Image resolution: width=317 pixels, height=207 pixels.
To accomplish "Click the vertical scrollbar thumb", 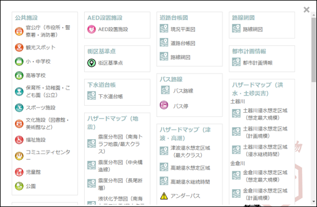I will (314, 50).
